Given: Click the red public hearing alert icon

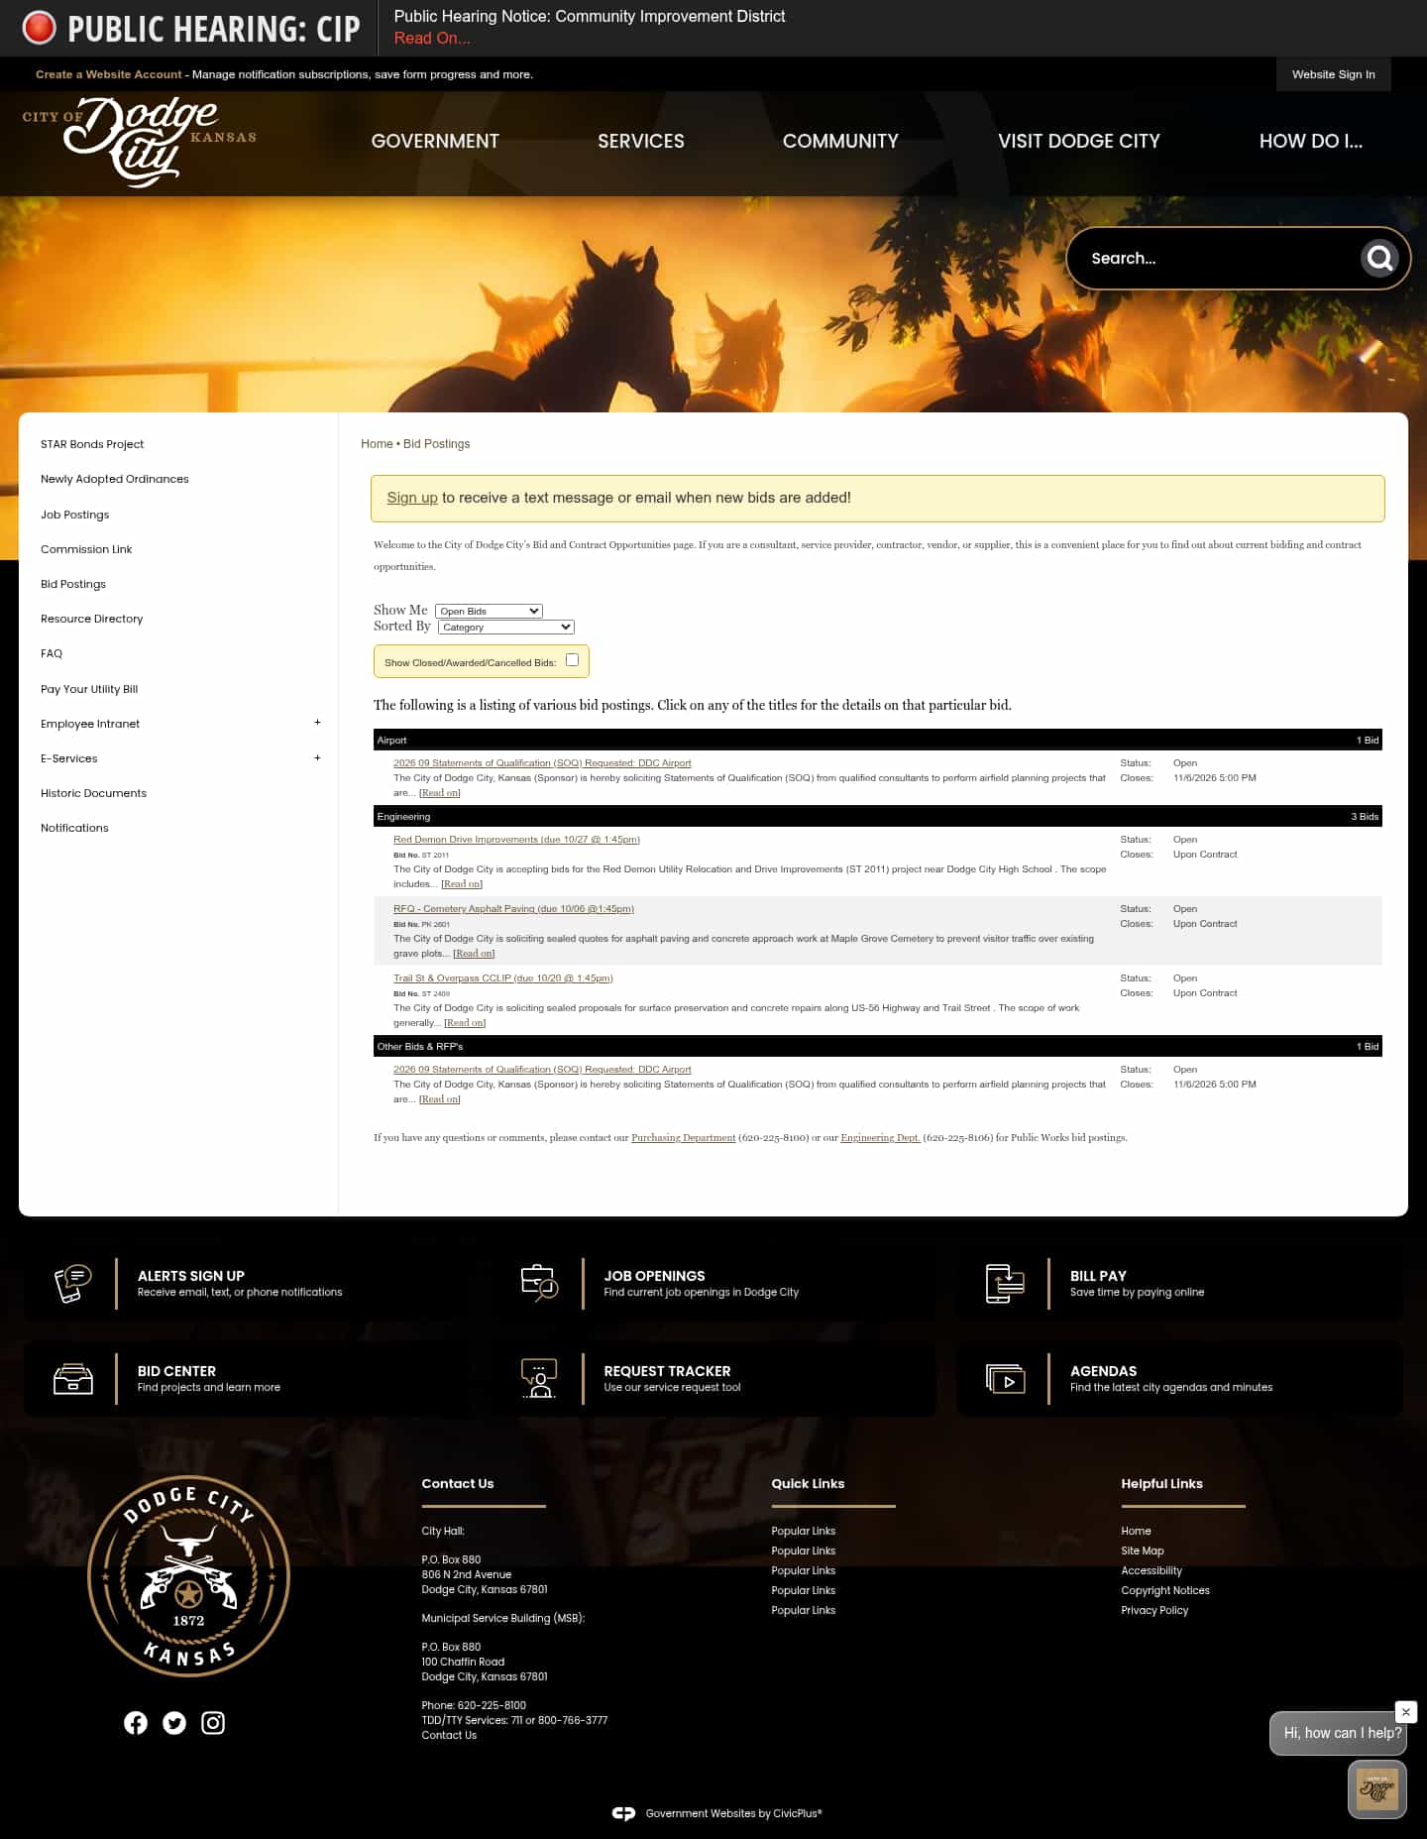Looking at the screenshot, I should 39,28.
